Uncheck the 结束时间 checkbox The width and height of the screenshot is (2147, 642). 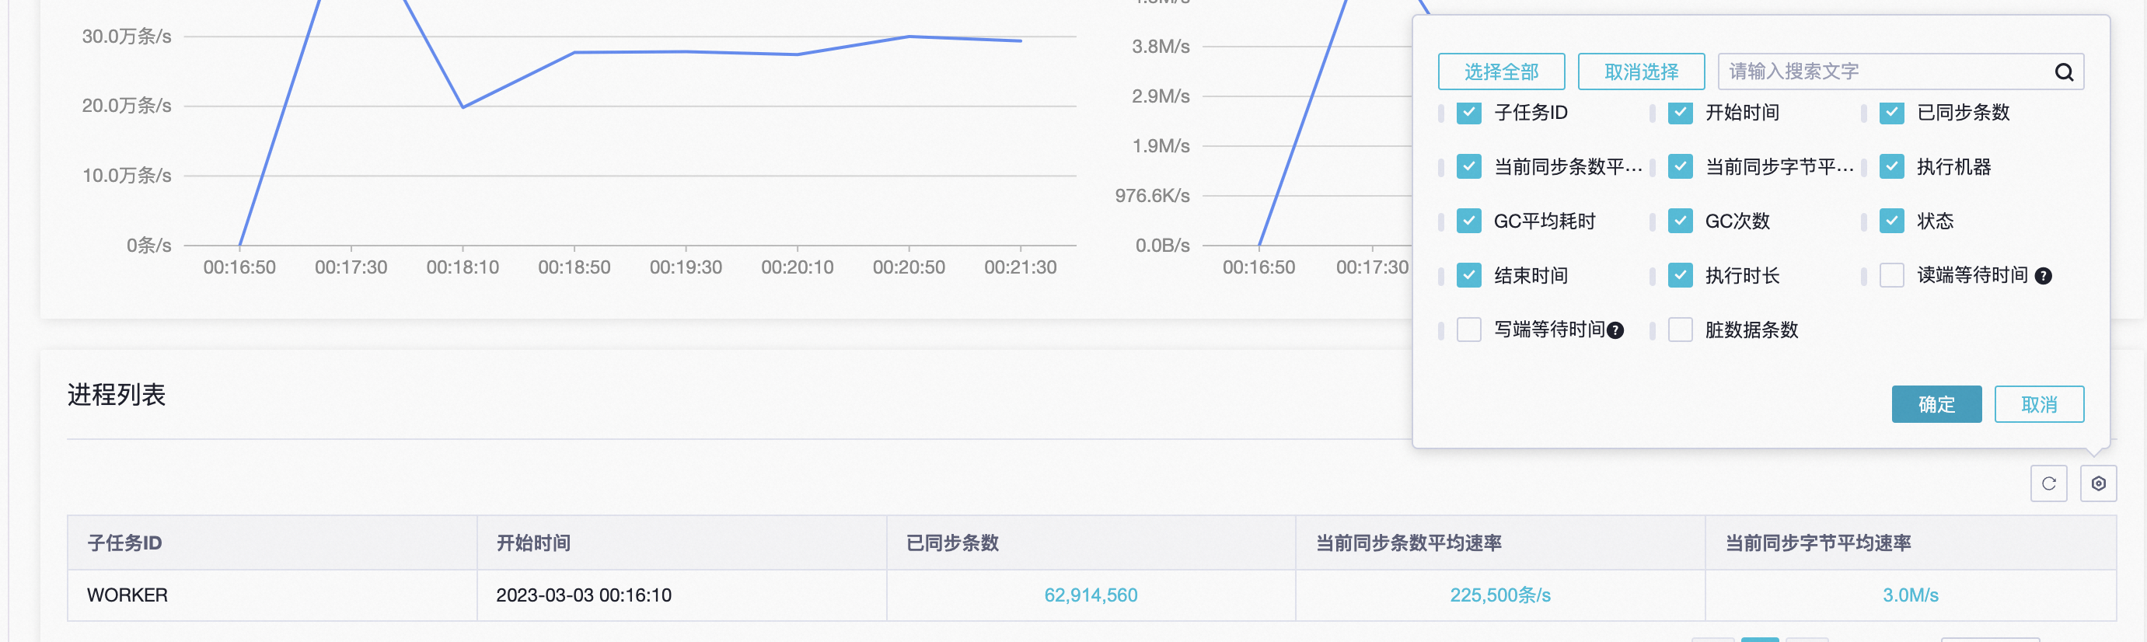1468,275
